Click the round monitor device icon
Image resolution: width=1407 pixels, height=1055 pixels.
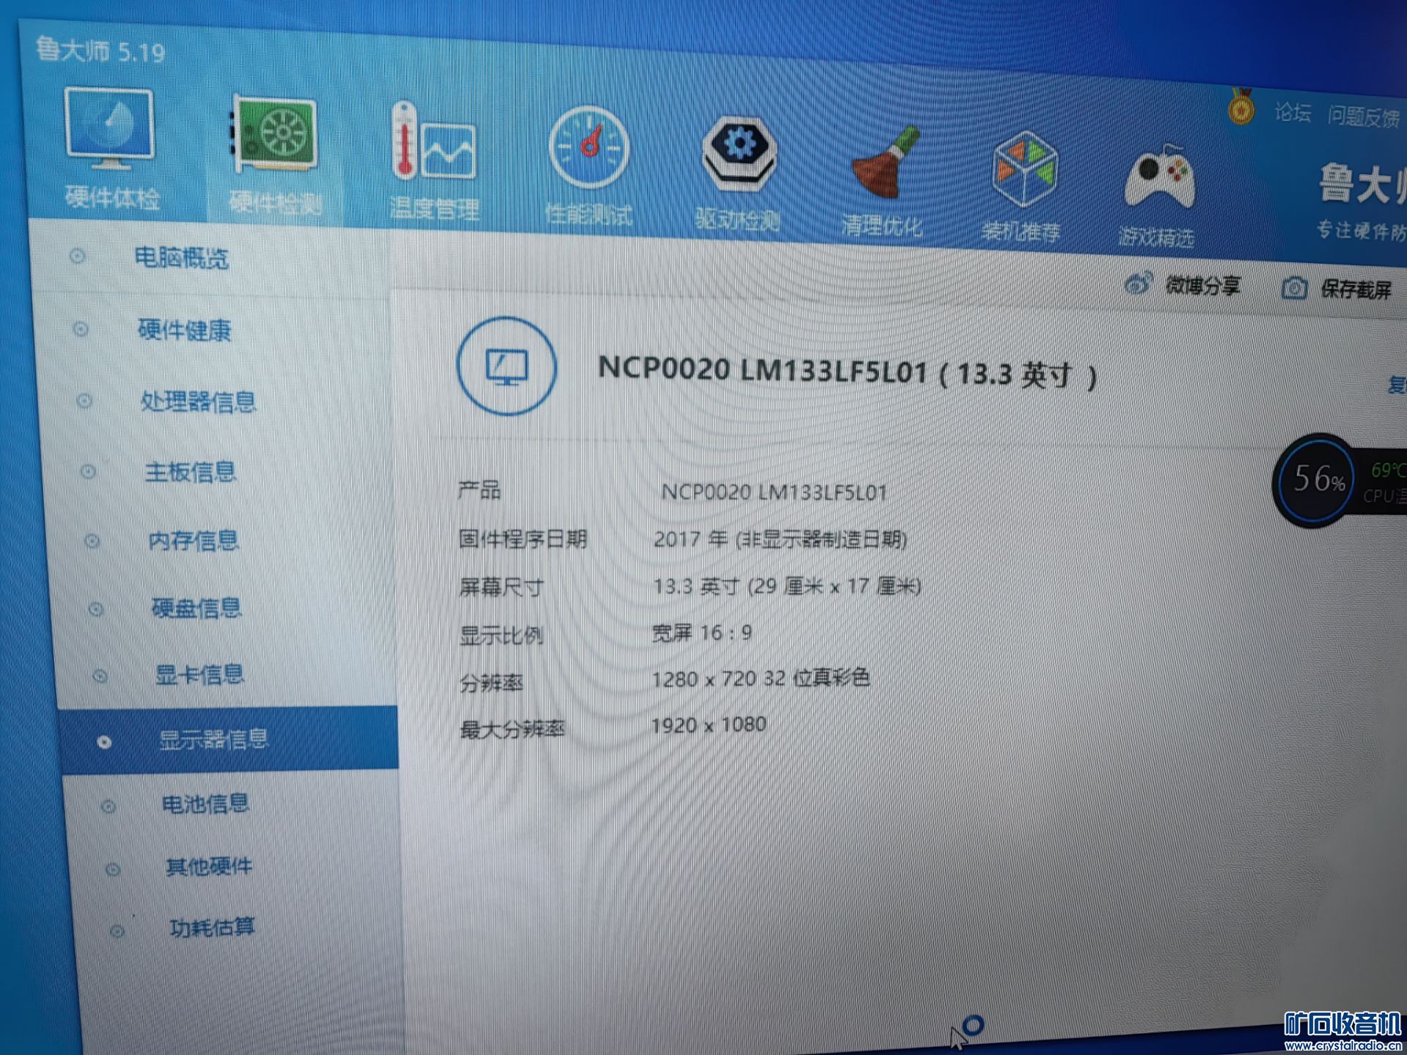tap(506, 366)
